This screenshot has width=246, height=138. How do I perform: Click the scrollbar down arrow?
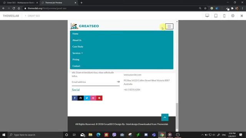[x=177, y=130]
